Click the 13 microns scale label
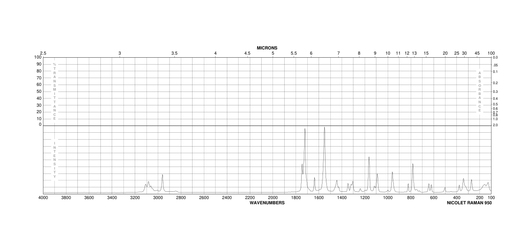Viewport: 532px width, 229px height. pos(414,53)
